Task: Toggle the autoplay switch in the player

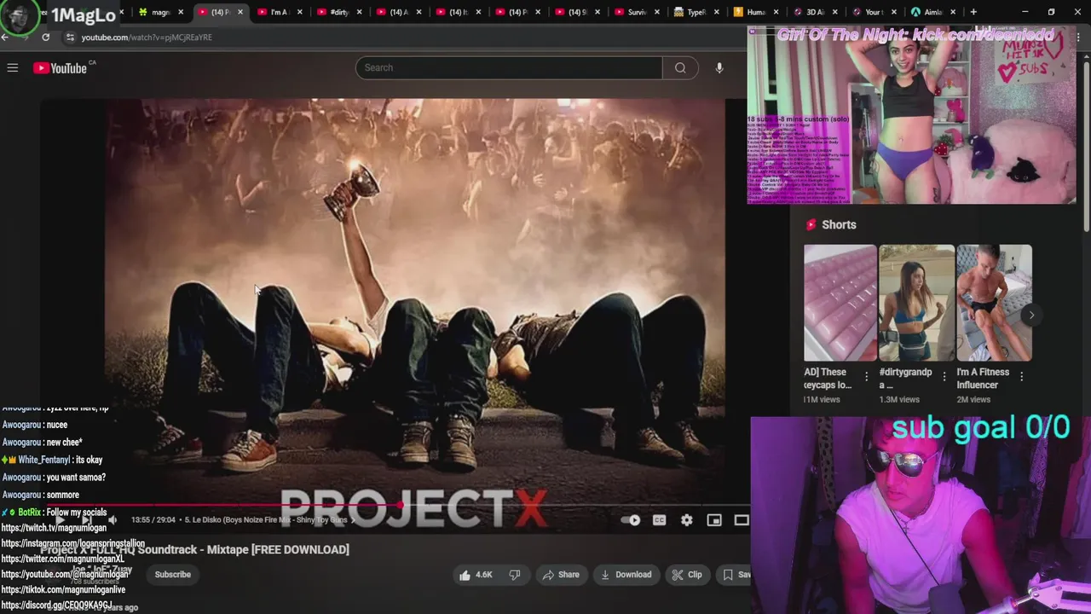Action: (x=631, y=520)
